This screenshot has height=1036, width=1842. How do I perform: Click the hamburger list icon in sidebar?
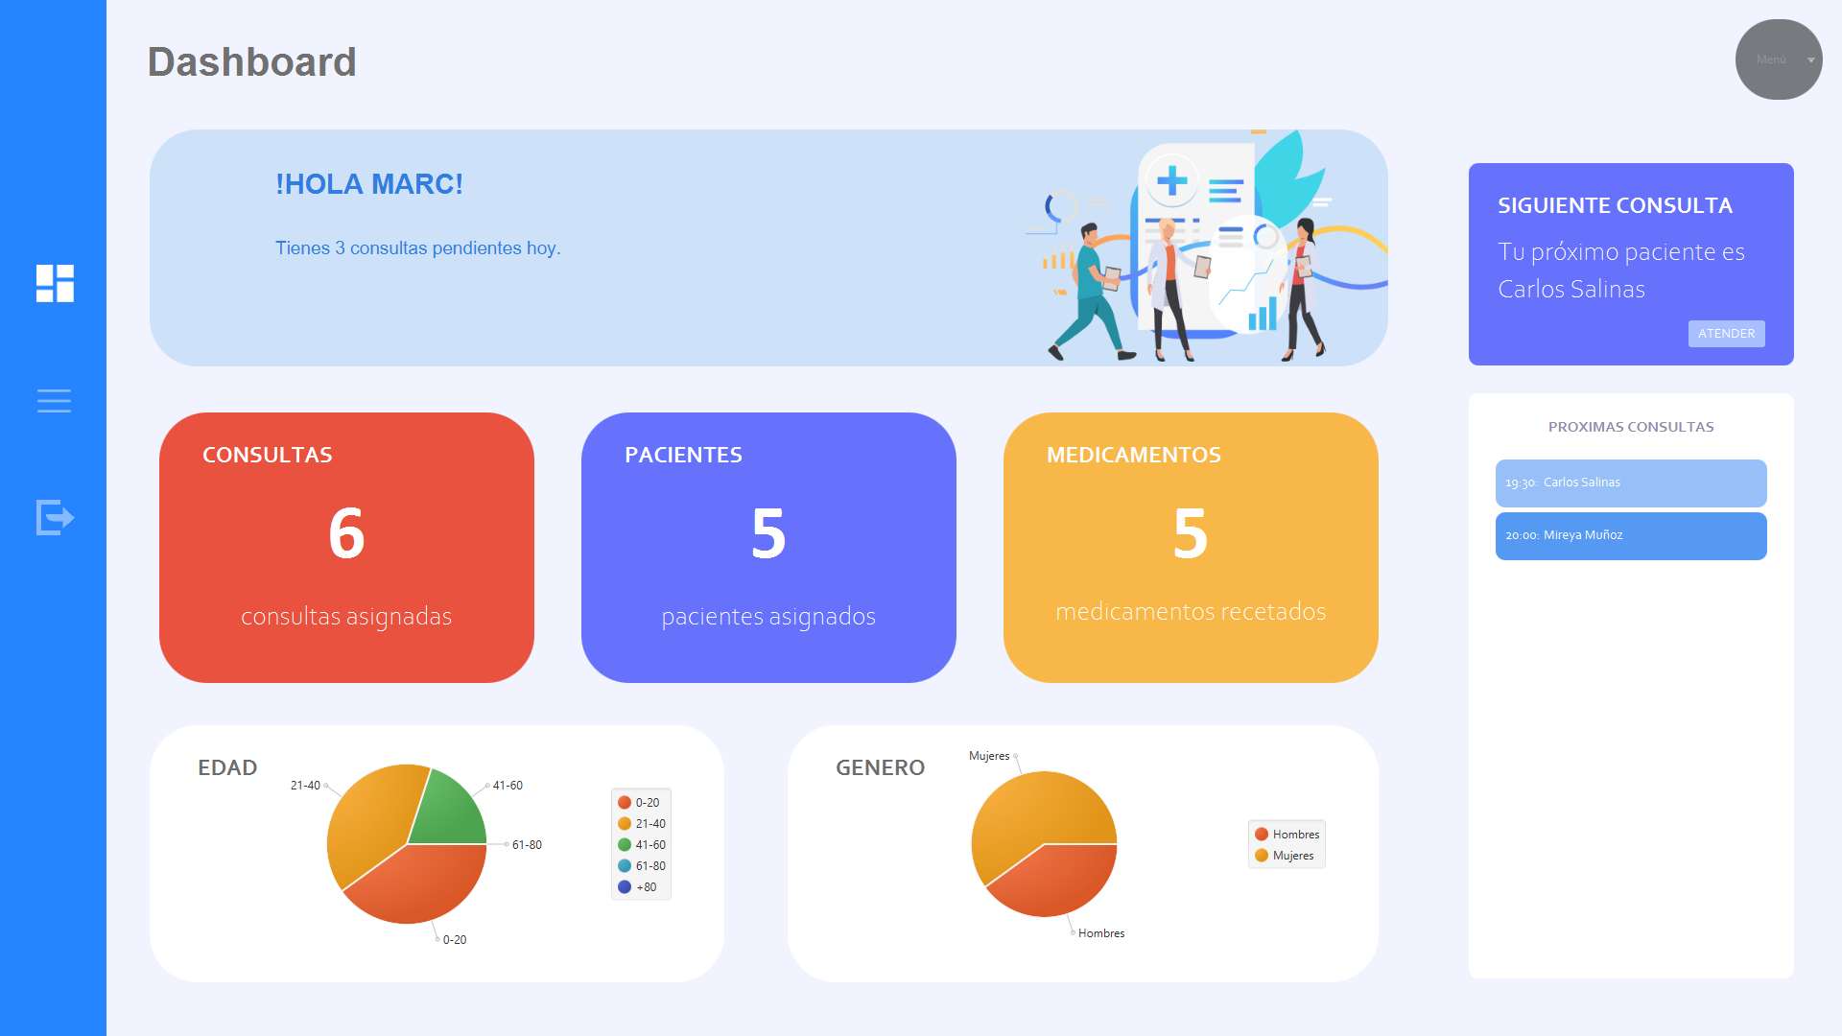click(54, 401)
